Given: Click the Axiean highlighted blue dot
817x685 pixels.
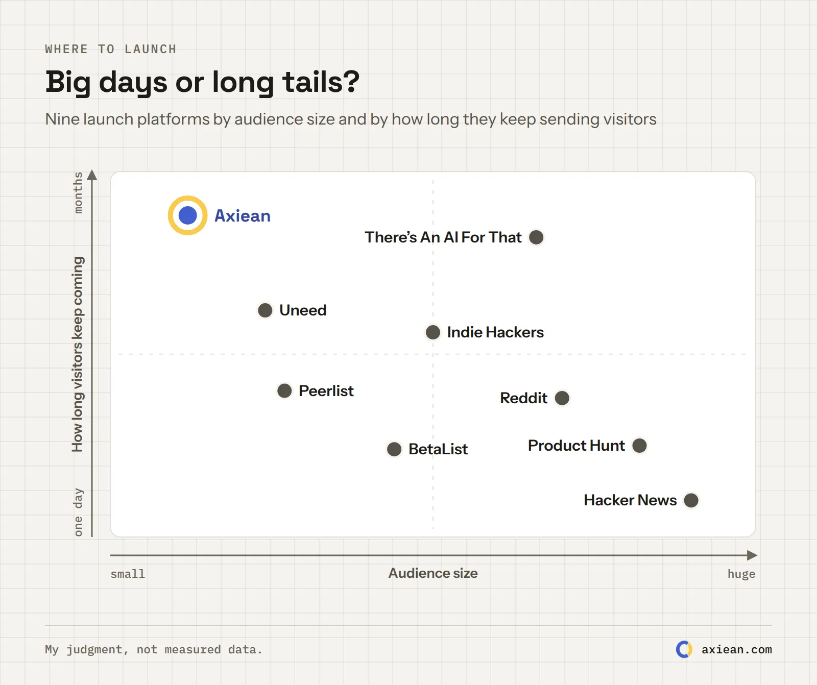Looking at the screenshot, I should point(188,215).
